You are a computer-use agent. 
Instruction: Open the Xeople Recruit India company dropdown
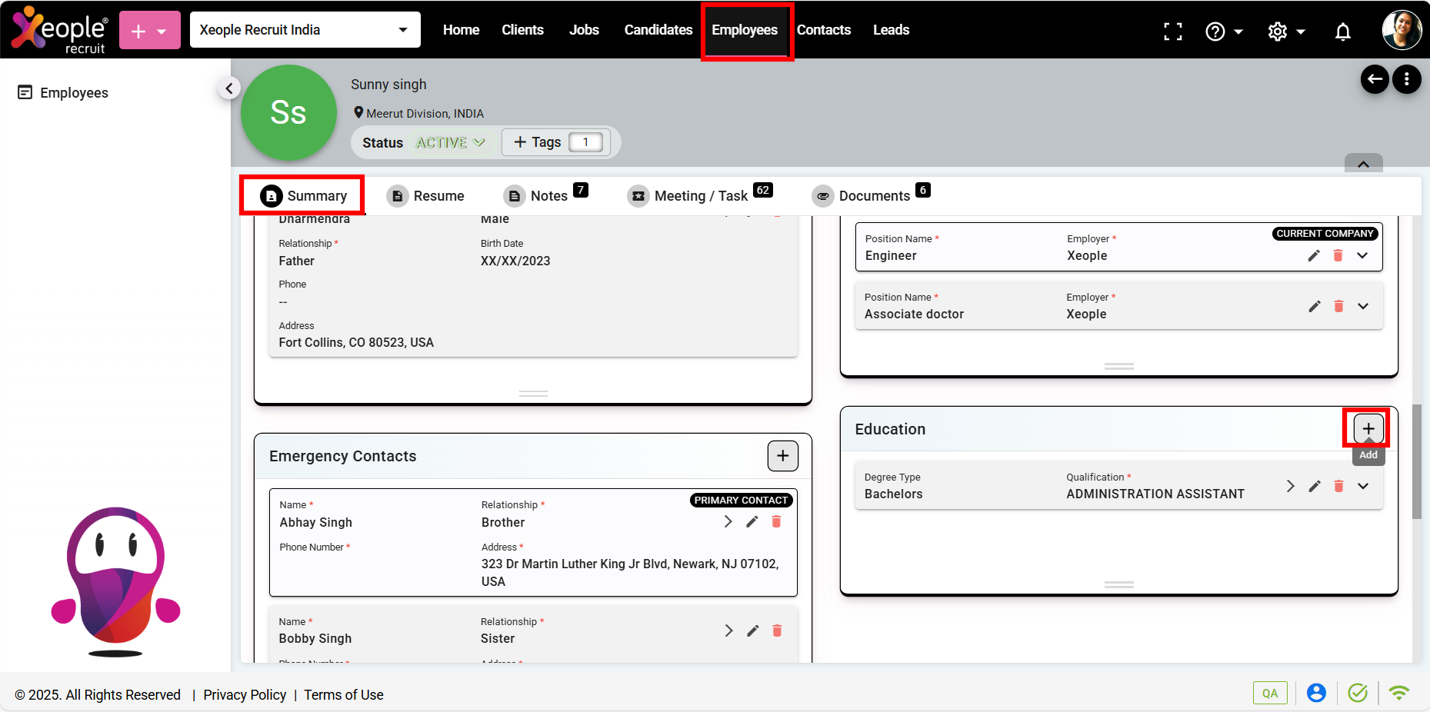click(305, 30)
